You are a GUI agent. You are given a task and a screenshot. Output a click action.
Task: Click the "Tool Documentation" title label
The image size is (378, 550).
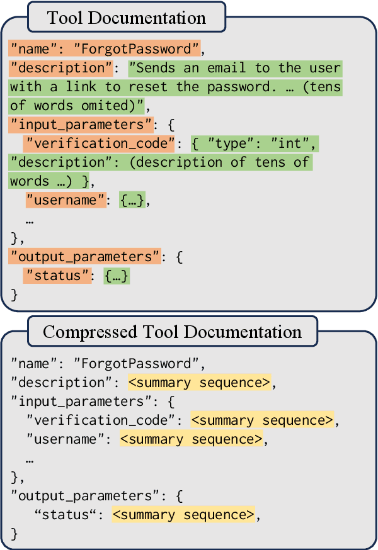coord(127,17)
